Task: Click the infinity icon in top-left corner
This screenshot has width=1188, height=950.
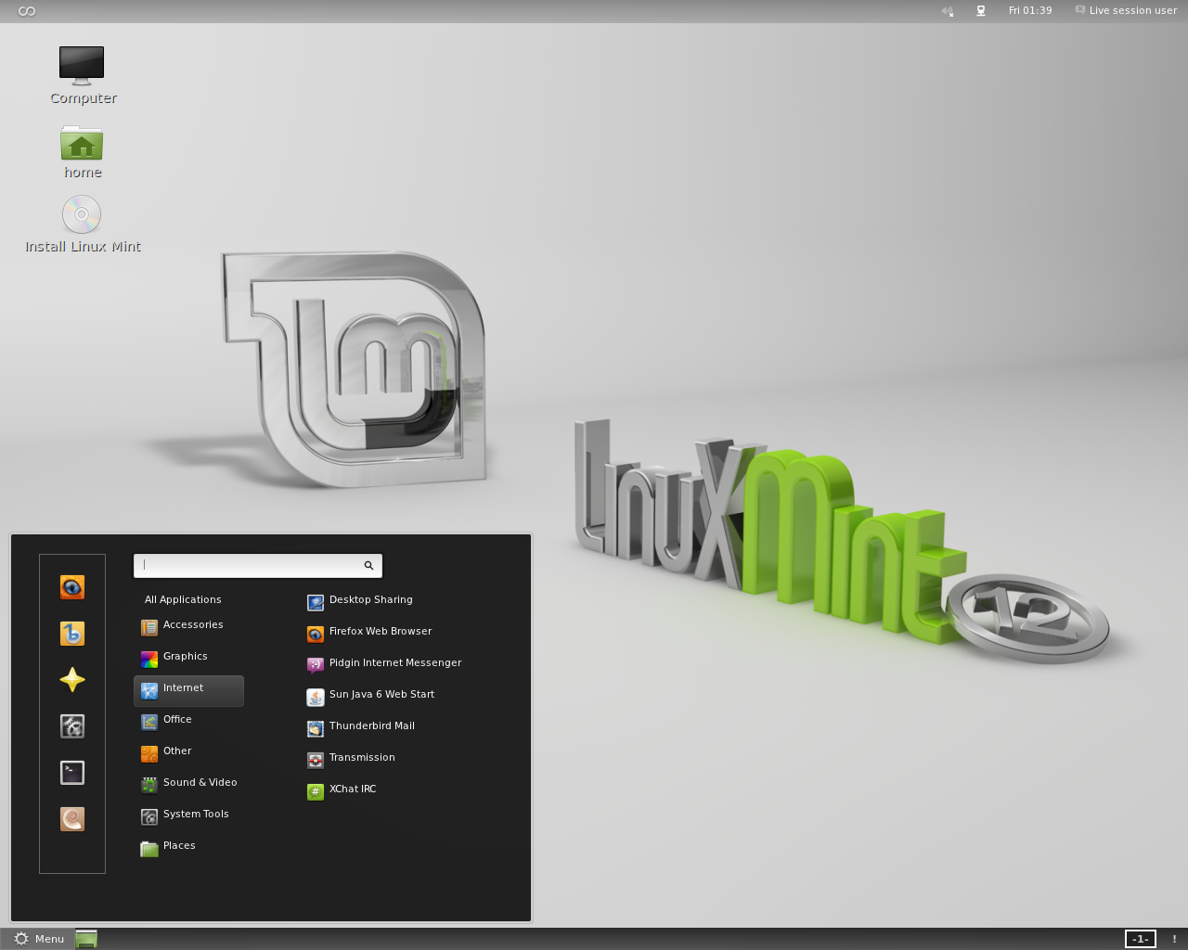Action: click(x=27, y=11)
